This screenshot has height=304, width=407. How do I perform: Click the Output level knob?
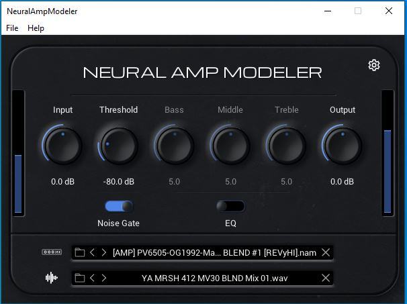[343, 145]
